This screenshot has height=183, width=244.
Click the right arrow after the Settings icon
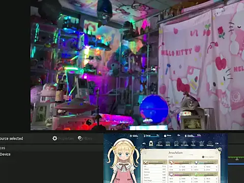pos(217,143)
